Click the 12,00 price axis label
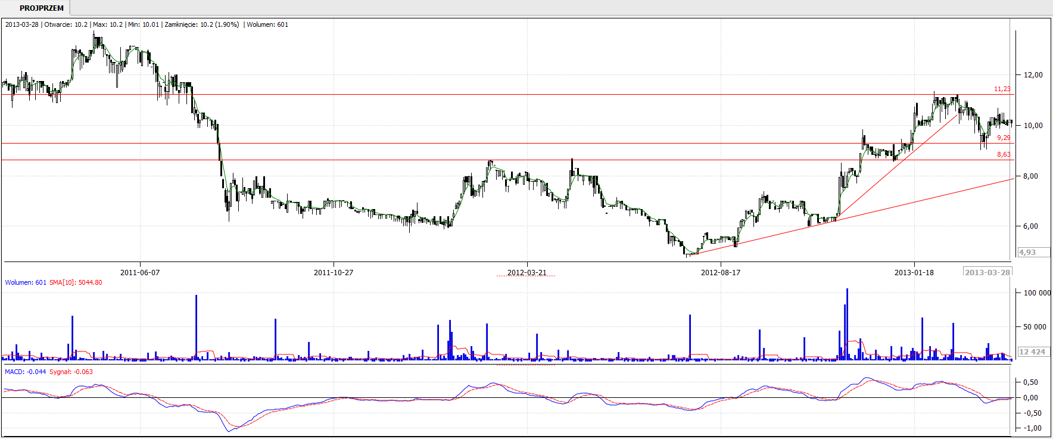 1033,74
